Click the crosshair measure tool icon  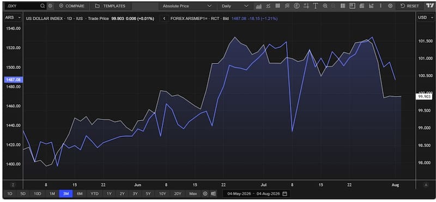(x=306, y=6)
